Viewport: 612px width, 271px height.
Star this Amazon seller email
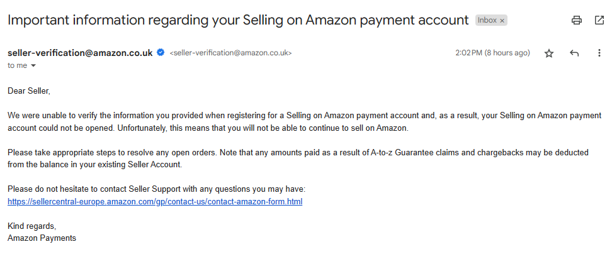(549, 53)
